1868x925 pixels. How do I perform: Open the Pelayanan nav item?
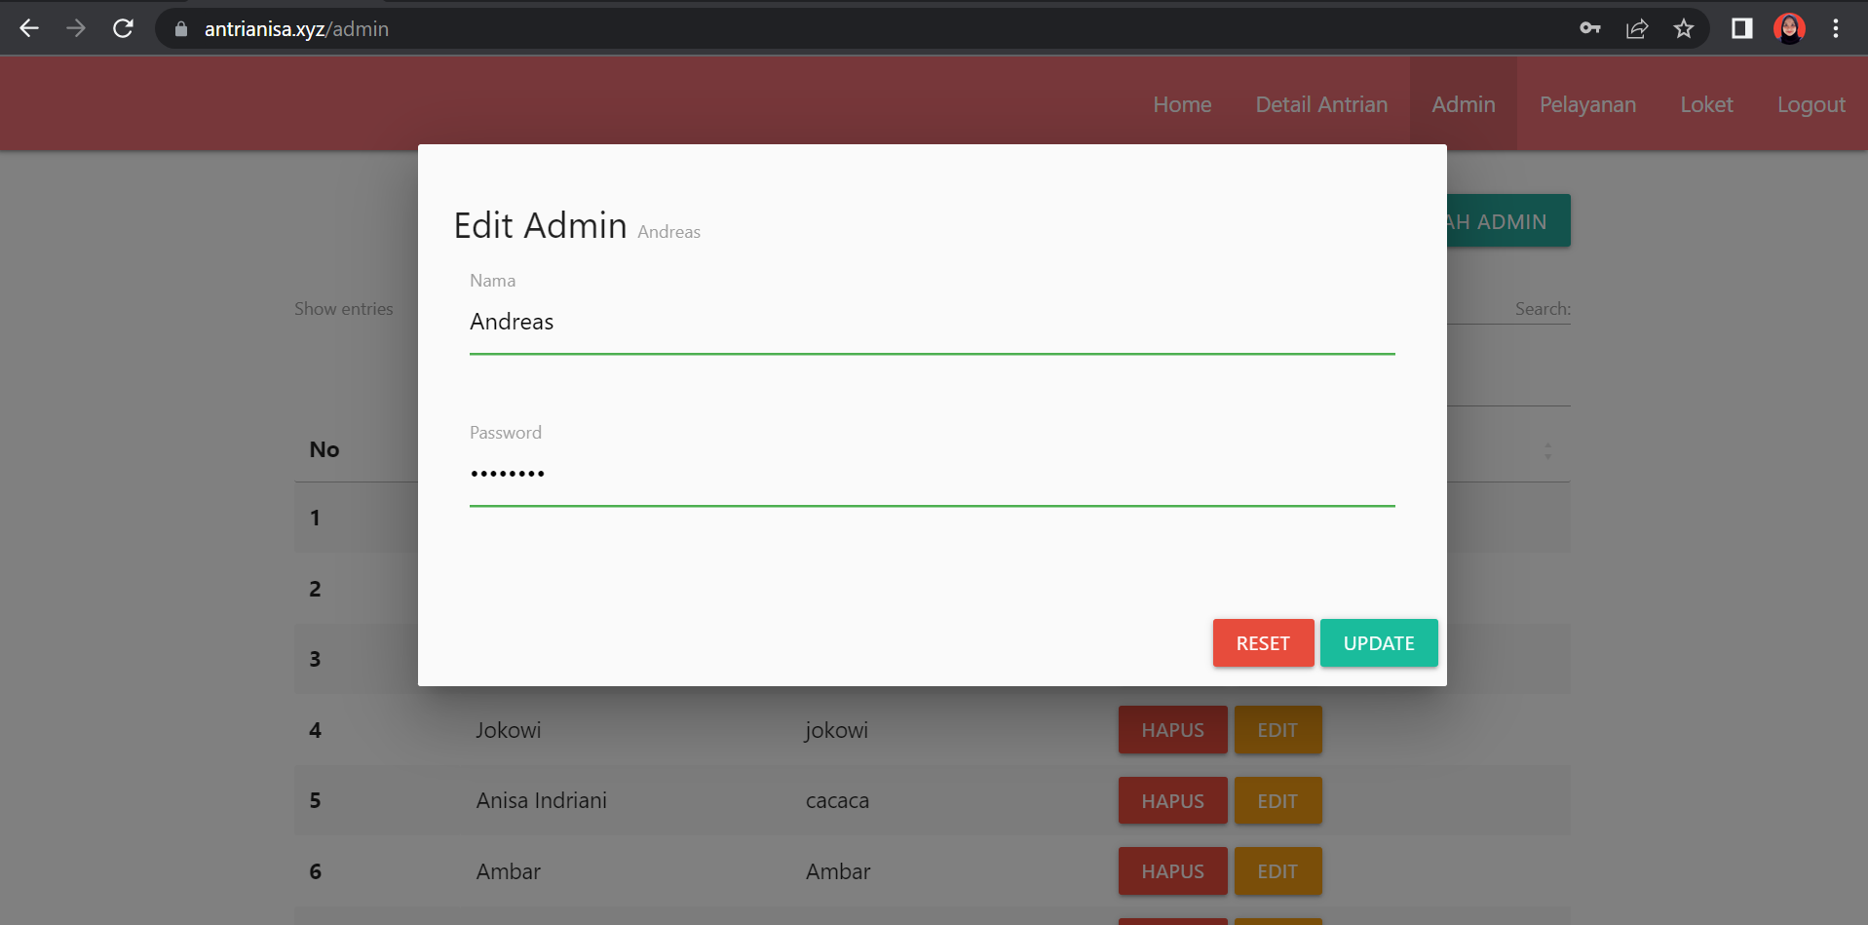[x=1587, y=104]
